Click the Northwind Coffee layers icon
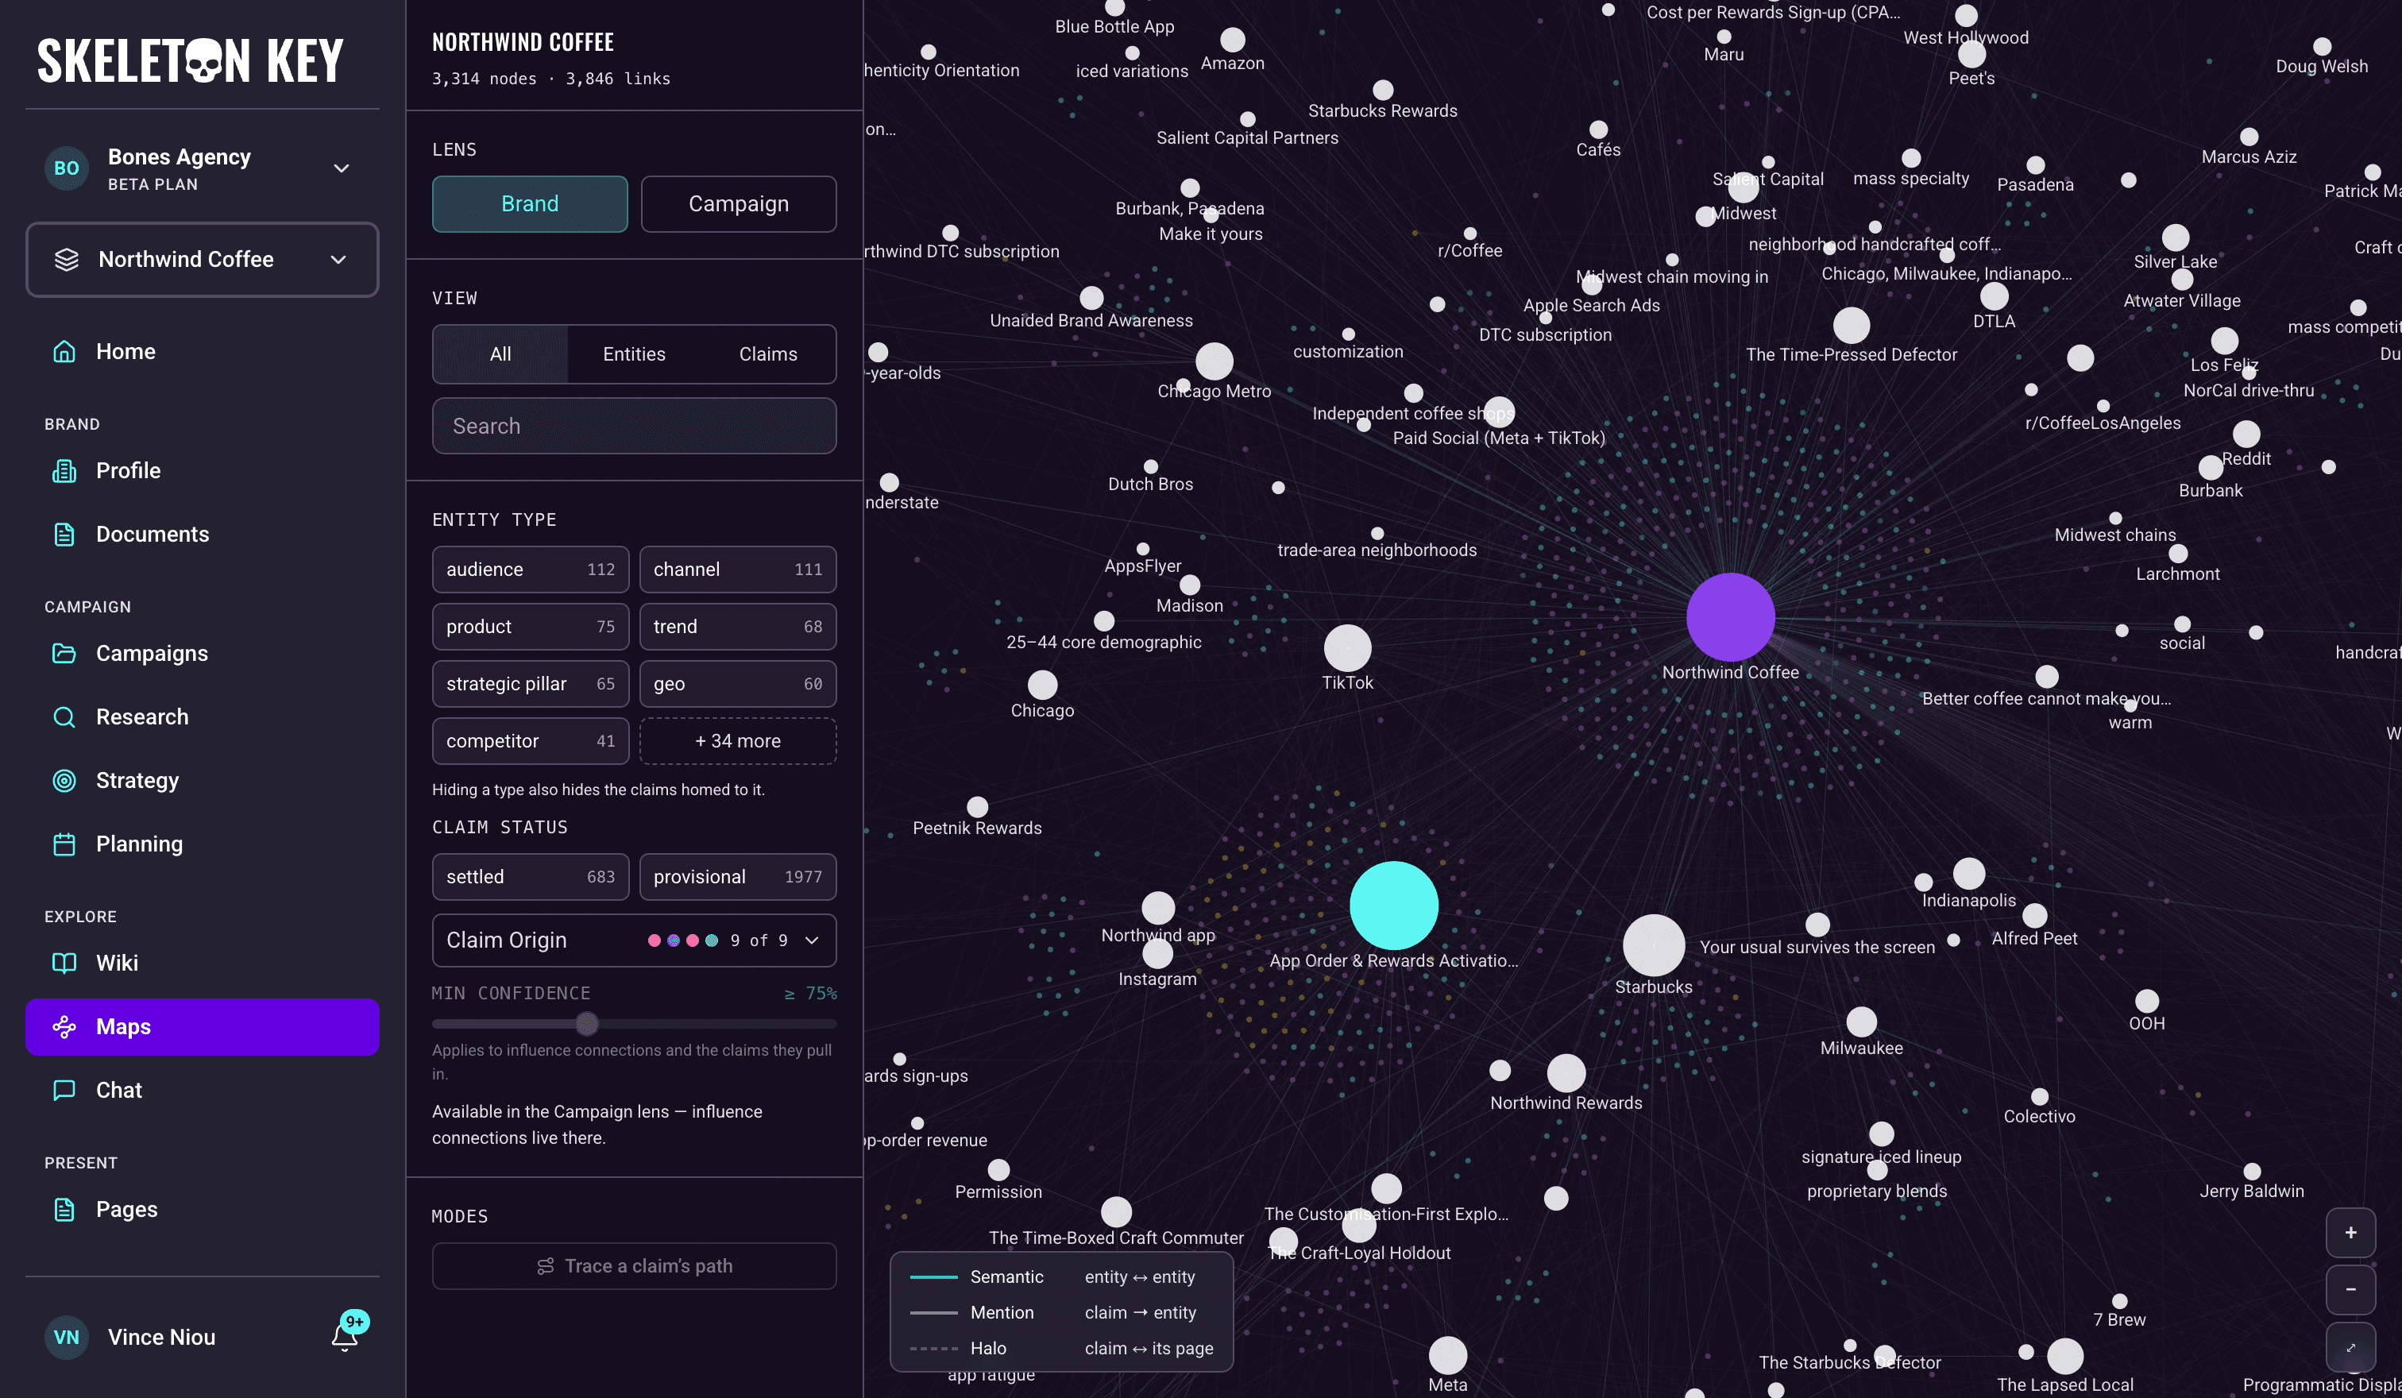Image resolution: width=2402 pixels, height=1398 pixels. click(x=67, y=259)
